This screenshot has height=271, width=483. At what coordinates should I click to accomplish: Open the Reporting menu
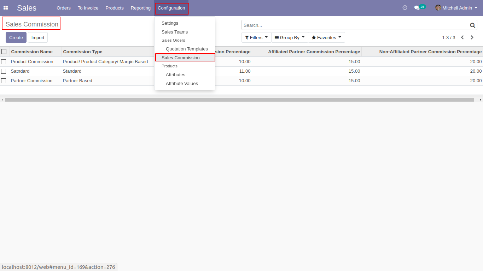pos(141,8)
